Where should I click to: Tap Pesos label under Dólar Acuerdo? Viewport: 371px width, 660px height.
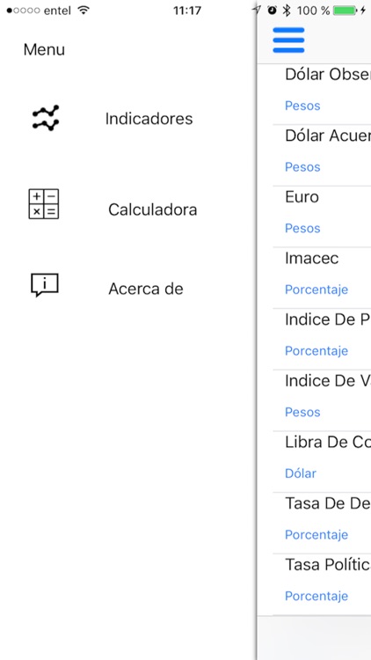pos(302,167)
